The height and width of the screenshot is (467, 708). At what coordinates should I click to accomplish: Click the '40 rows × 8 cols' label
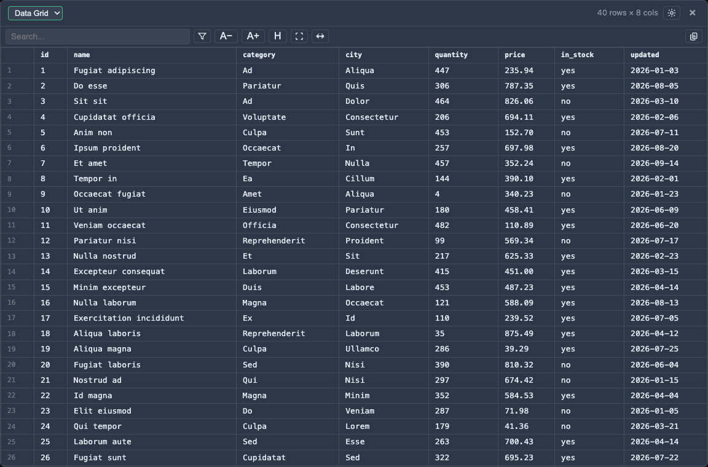click(627, 13)
